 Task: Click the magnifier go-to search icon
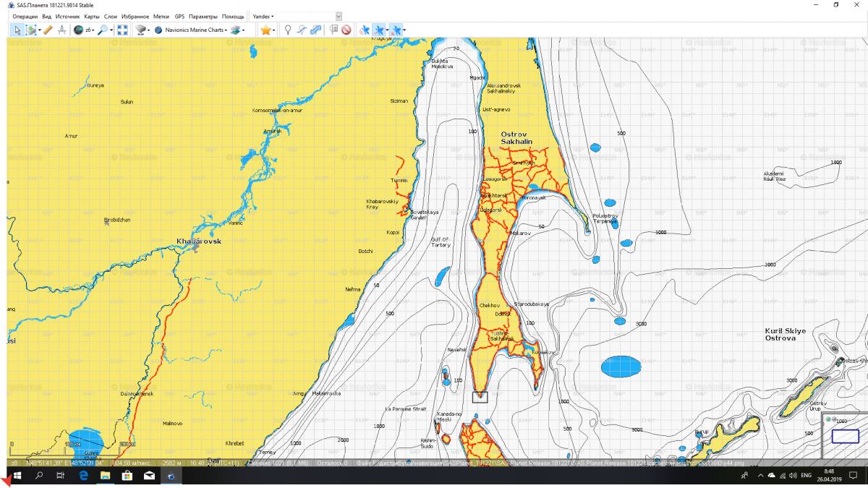click(103, 30)
